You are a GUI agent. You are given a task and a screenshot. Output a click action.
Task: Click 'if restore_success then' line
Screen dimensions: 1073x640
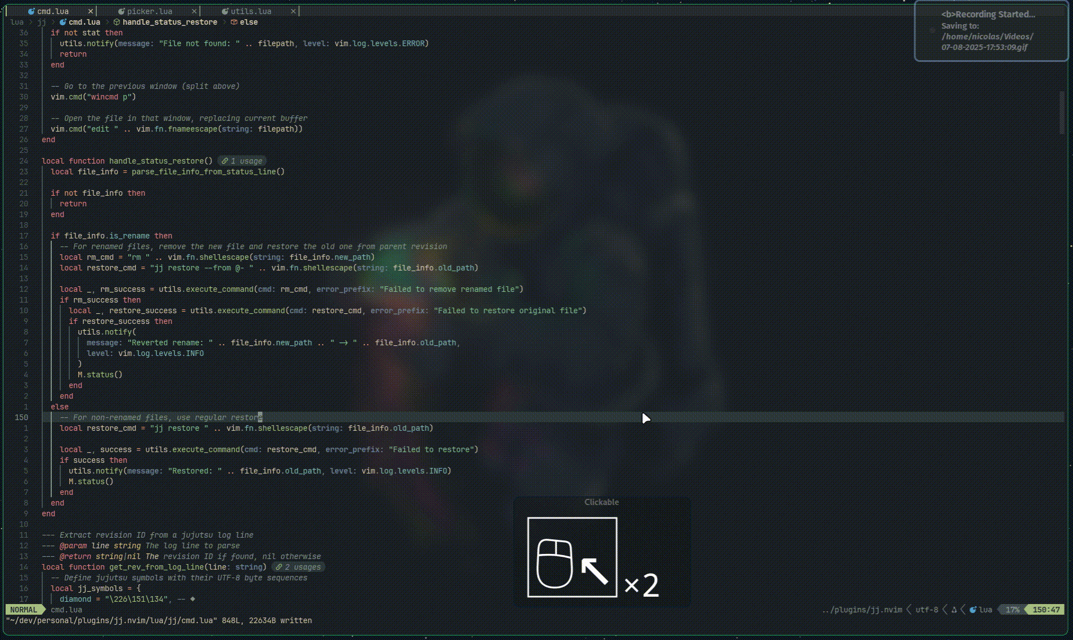tap(120, 321)
